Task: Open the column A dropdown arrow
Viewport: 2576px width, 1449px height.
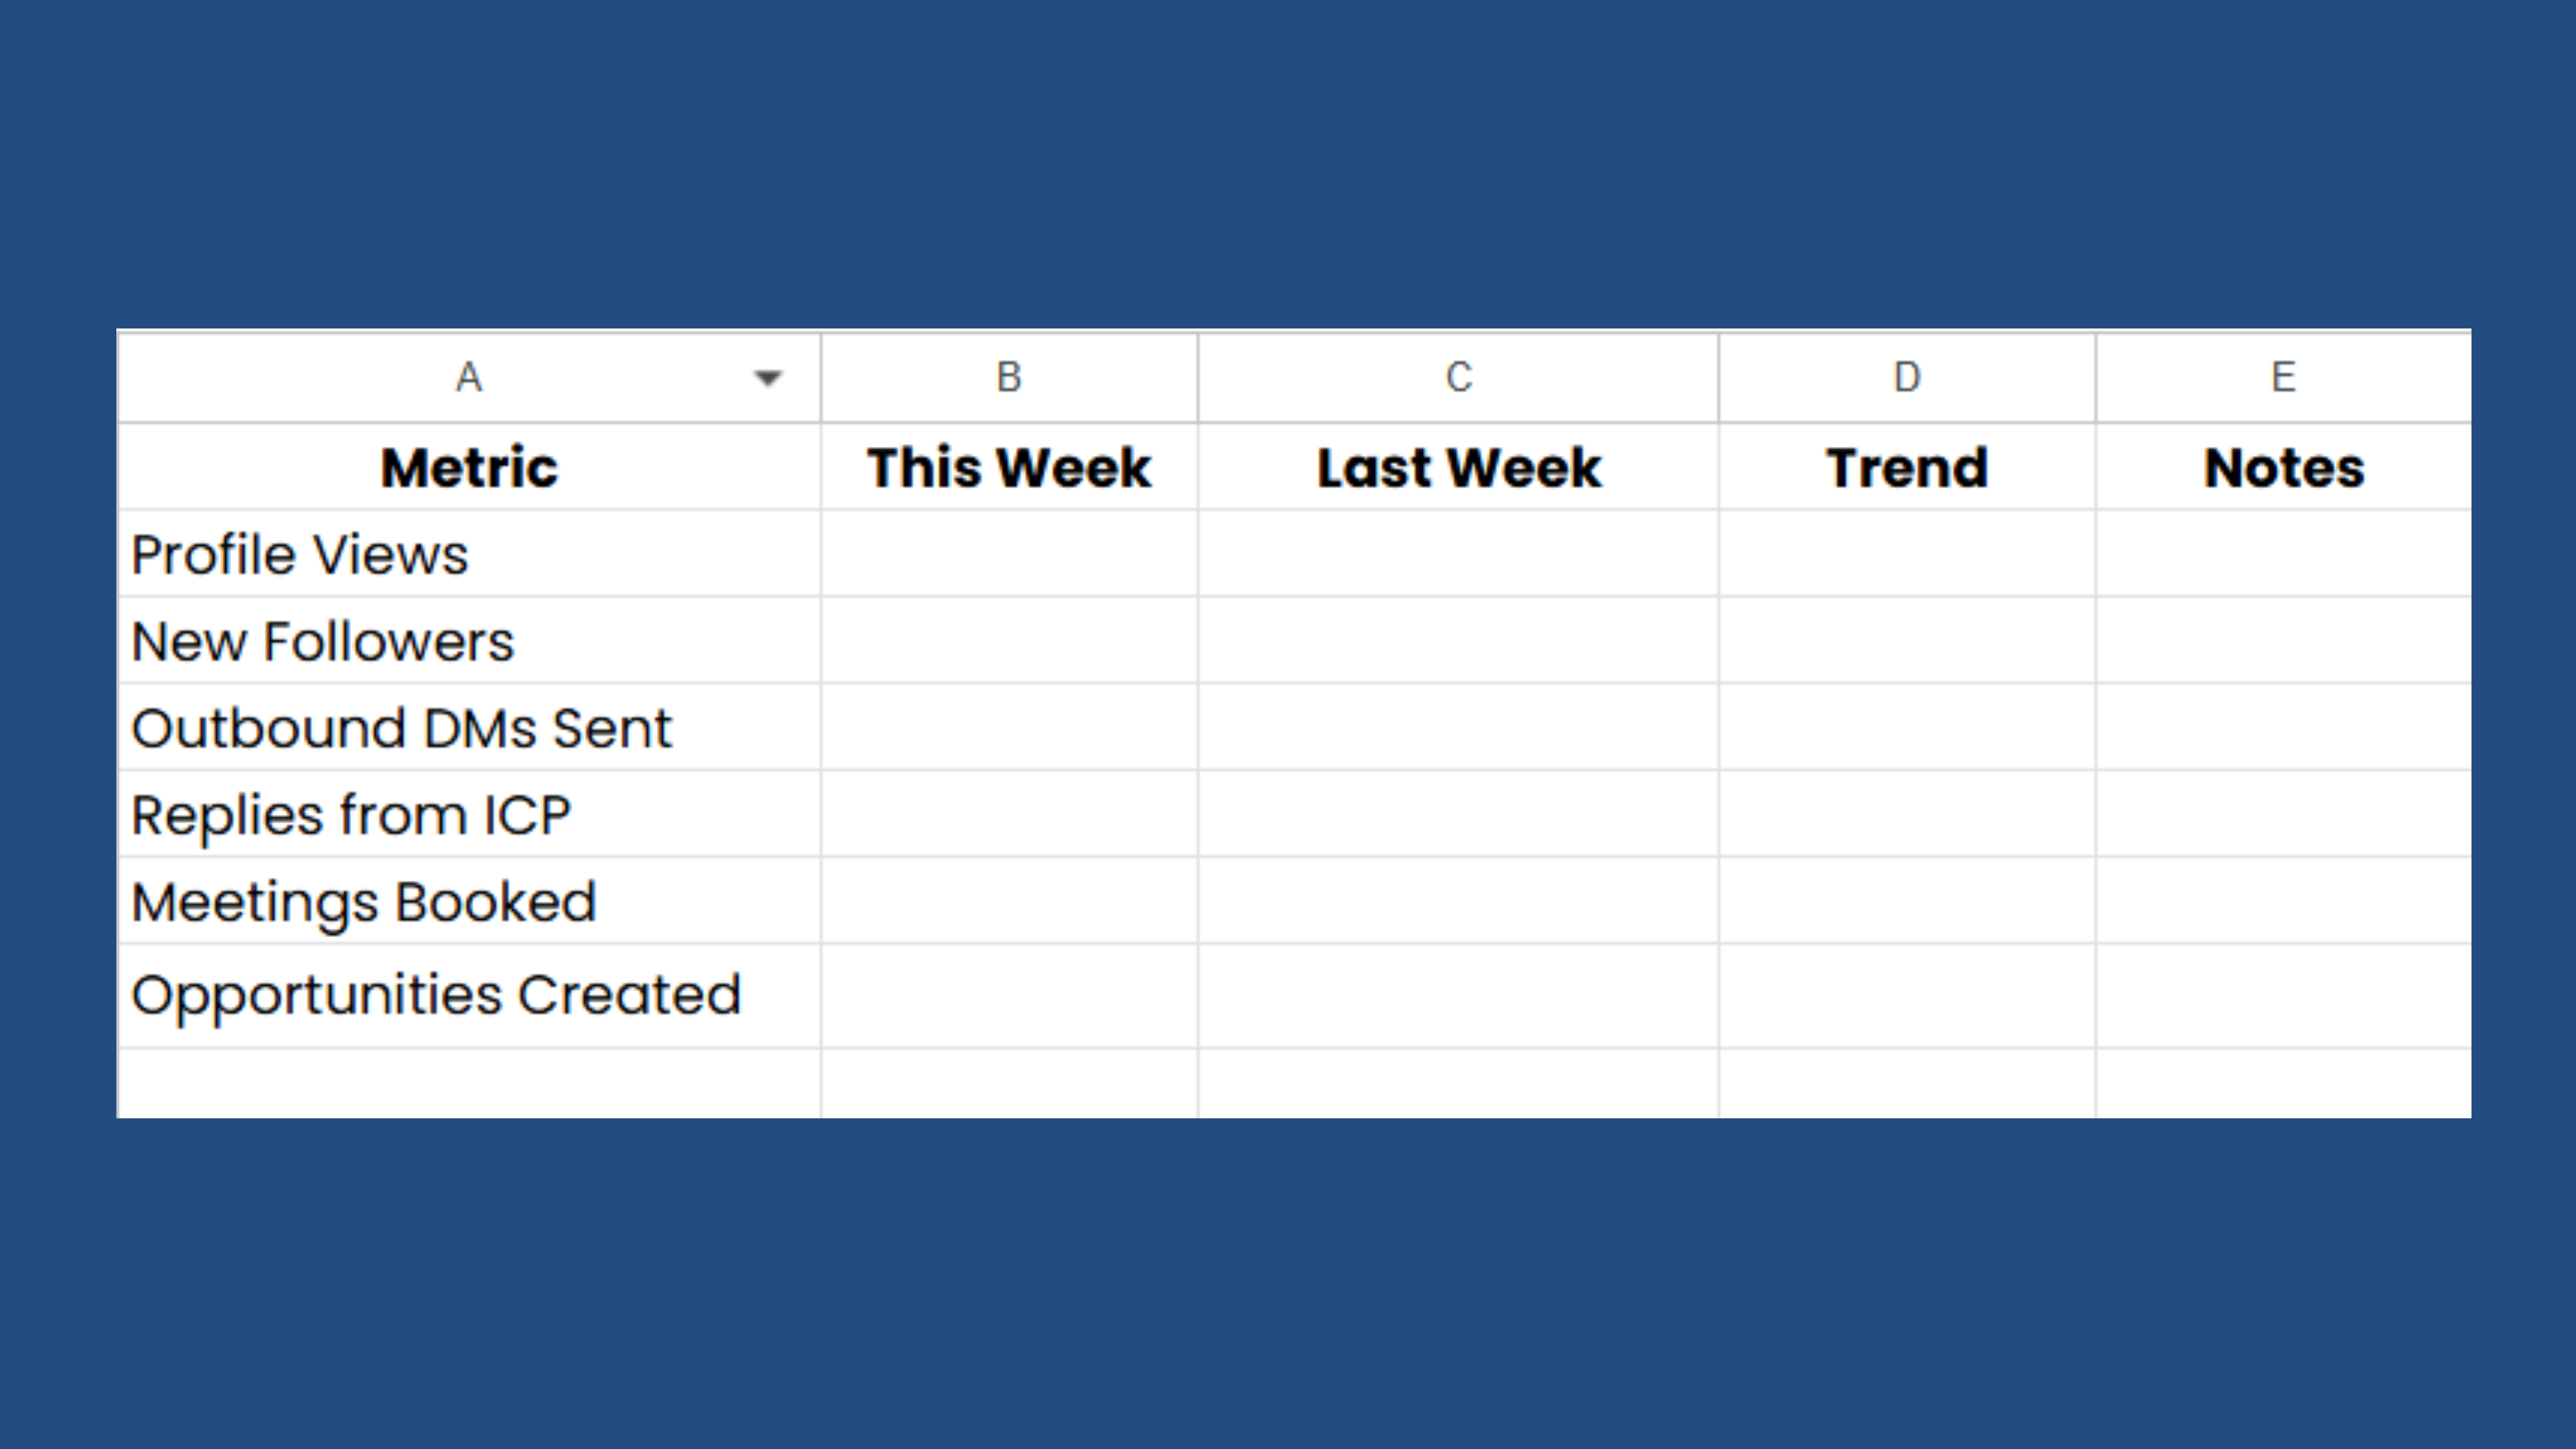Action: [x=767, y=378]
